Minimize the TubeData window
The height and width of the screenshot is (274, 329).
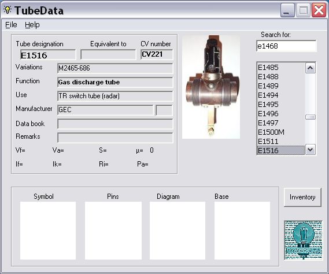[x=287, y=10]
